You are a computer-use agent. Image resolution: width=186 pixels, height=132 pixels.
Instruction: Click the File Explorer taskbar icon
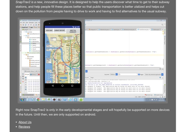[x=43, y=100]
